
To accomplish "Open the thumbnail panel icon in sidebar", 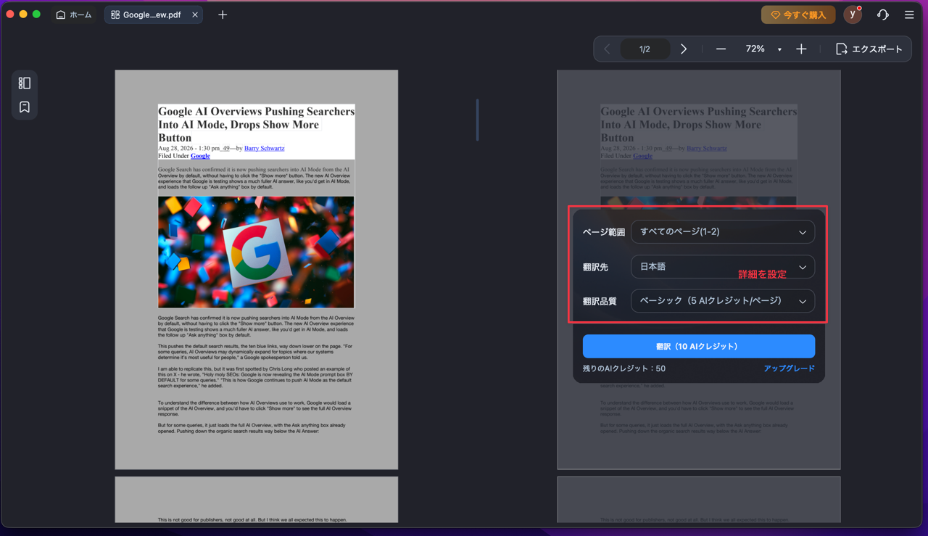I will coord(25,83).
